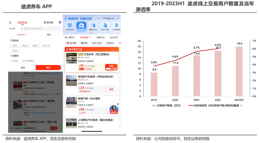Image resolution: width=259 pixels, height=143 pixels.
Task: Close the floating customer service avatar
Action: (118, 104)
